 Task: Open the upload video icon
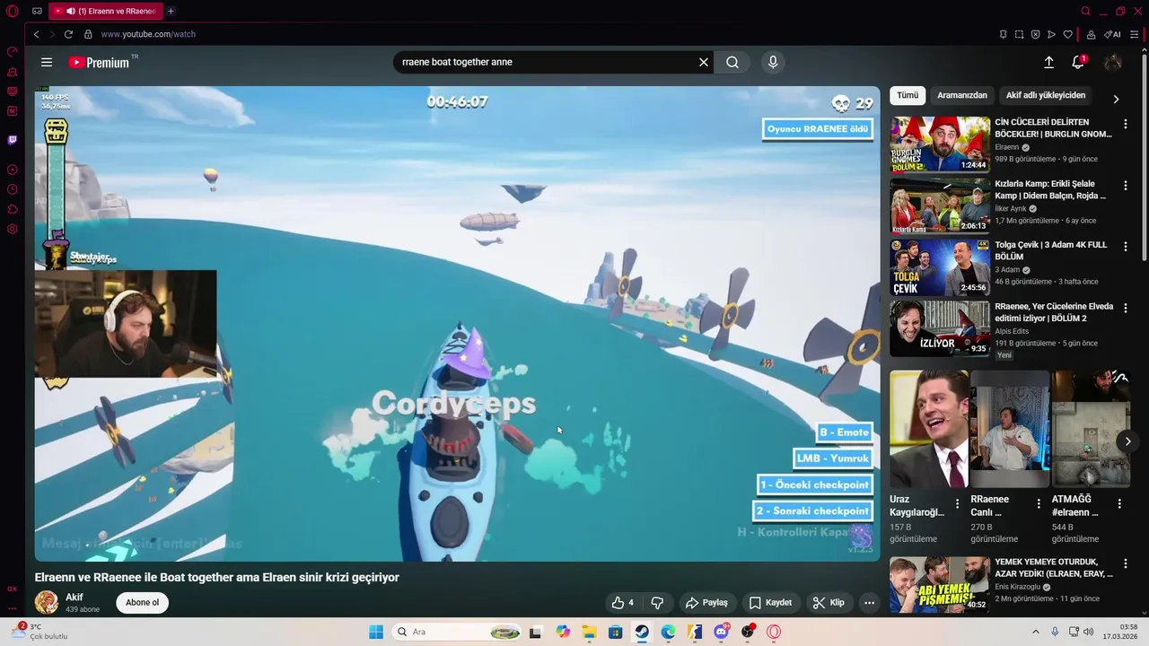(x=1048, y=62)
